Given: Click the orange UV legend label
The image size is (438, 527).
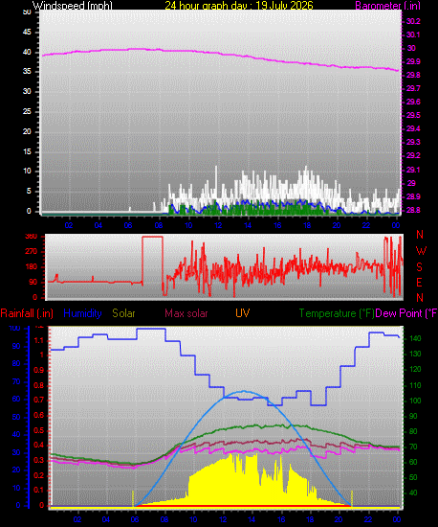Looking at the screenshot, I should [242, 313].
